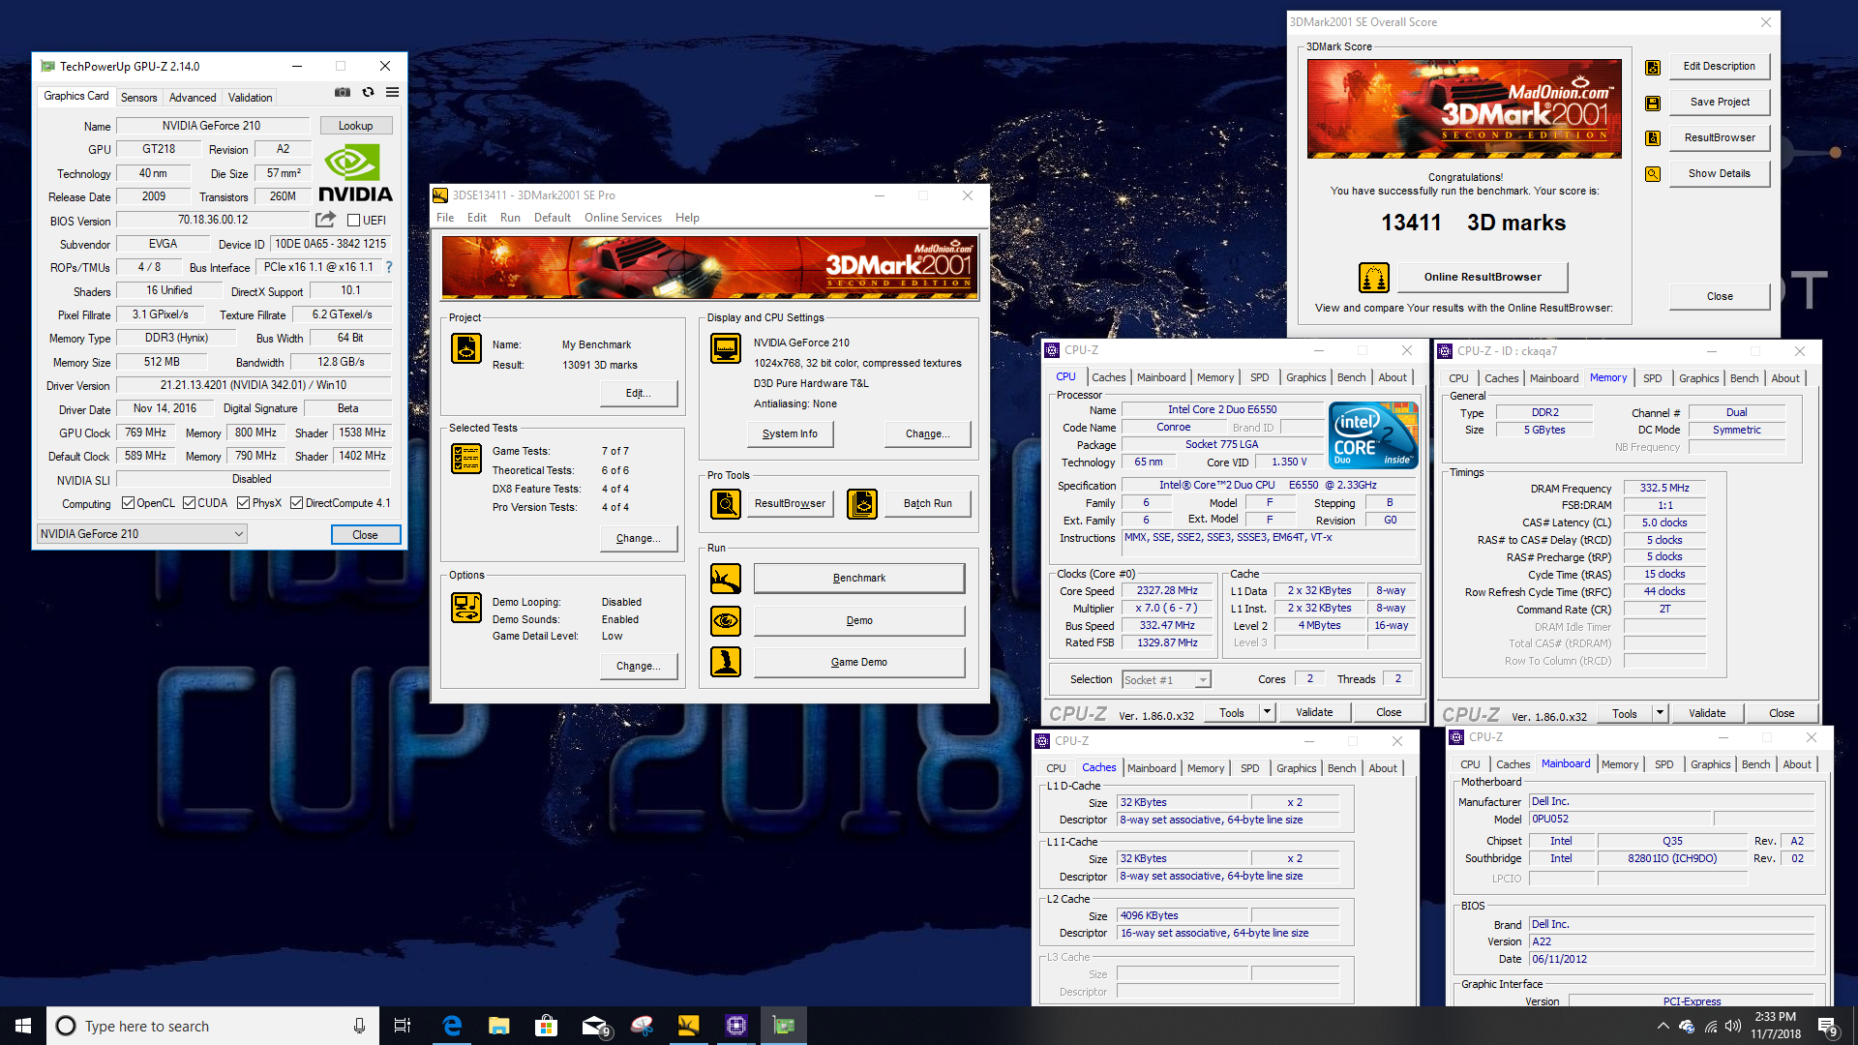Click the Demo eye icon

[x=726, y=620]
